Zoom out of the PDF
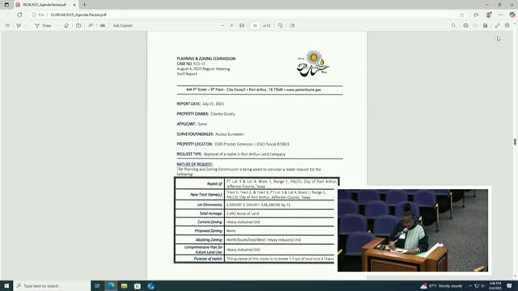This screenshot has width=518, height=291. (223, 25)
